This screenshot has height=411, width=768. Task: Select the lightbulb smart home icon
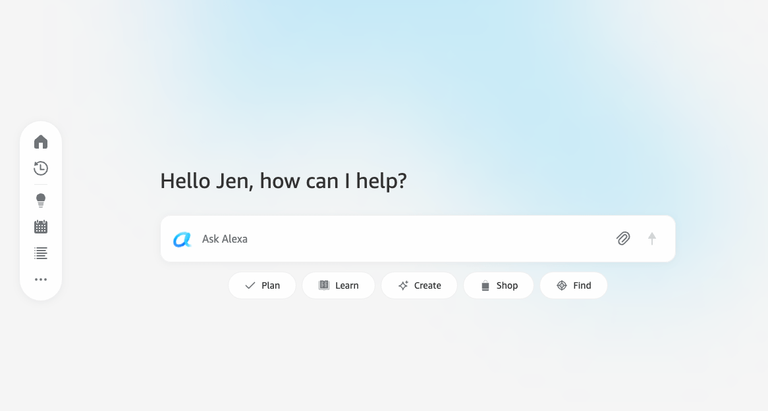(x=41, y=200)
